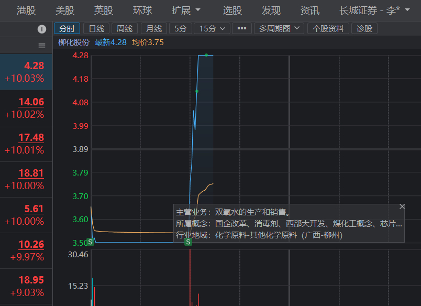Select stock row priced 4.28
The image size is (421, 306).
[x=26, y=72]
